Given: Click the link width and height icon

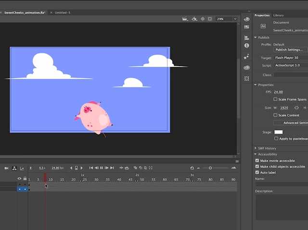Looking at the screenshot, I should pyautogui.click(x=296, y=108).
